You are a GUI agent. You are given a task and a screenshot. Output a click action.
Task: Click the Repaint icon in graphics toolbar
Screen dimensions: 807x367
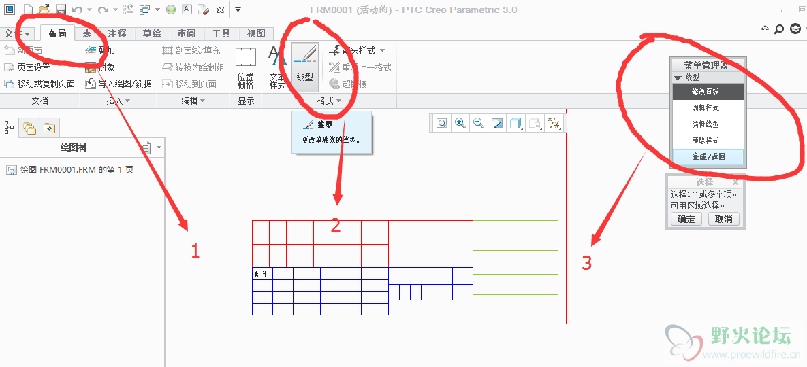[x=496, y=123]
